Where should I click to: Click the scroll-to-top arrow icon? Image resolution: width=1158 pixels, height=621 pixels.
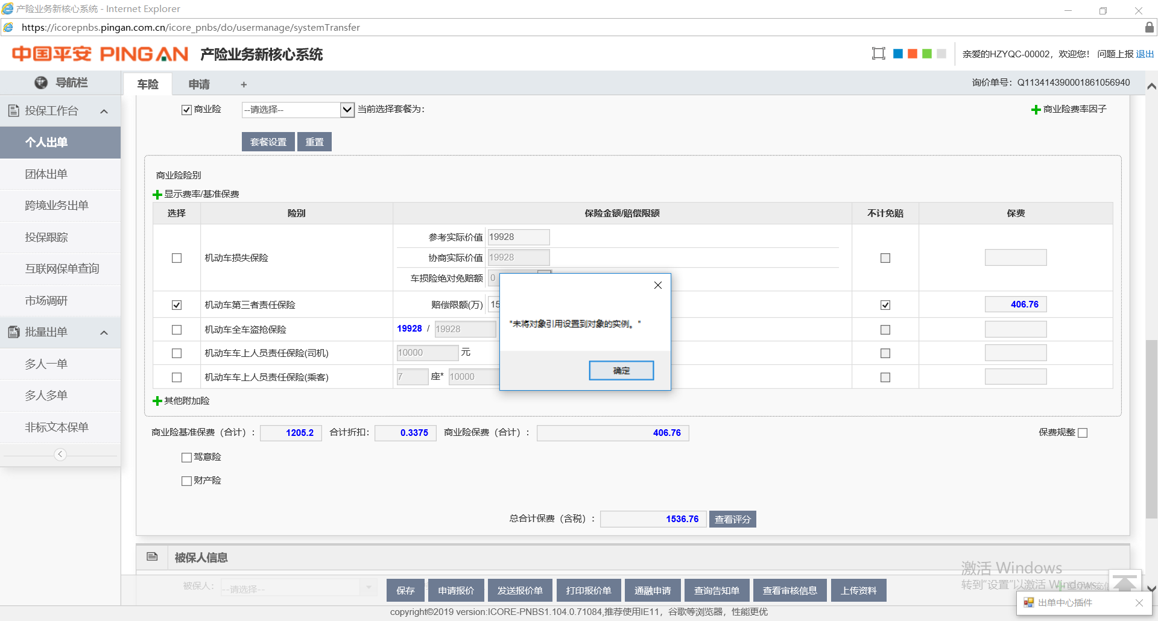pos(1124,582)
